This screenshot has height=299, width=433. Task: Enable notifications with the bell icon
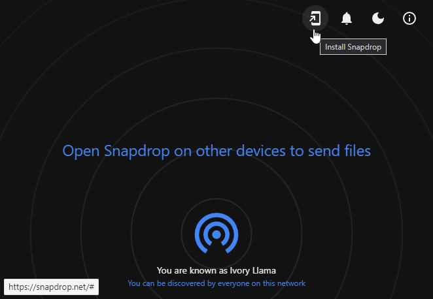click(x=346, y=18)
